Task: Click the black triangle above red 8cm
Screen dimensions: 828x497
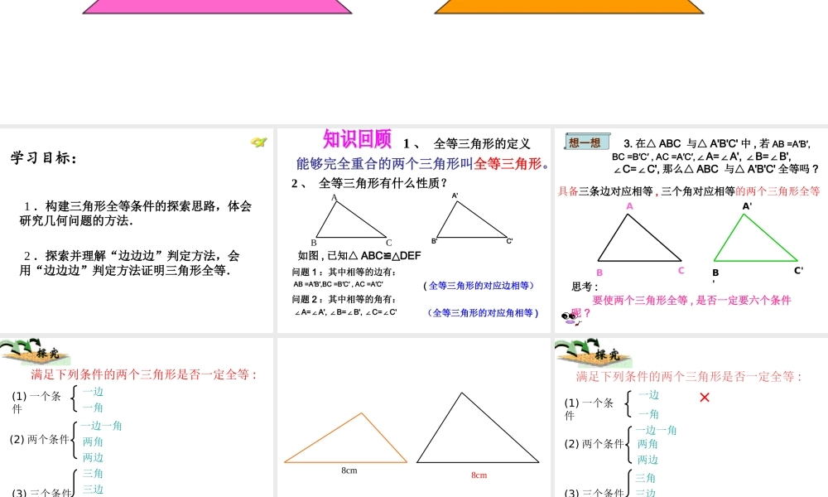Action: (478, 427)
